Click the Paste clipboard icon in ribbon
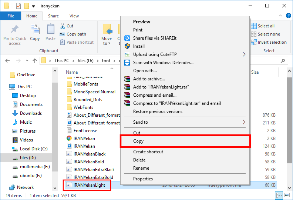 coord(51,30)
